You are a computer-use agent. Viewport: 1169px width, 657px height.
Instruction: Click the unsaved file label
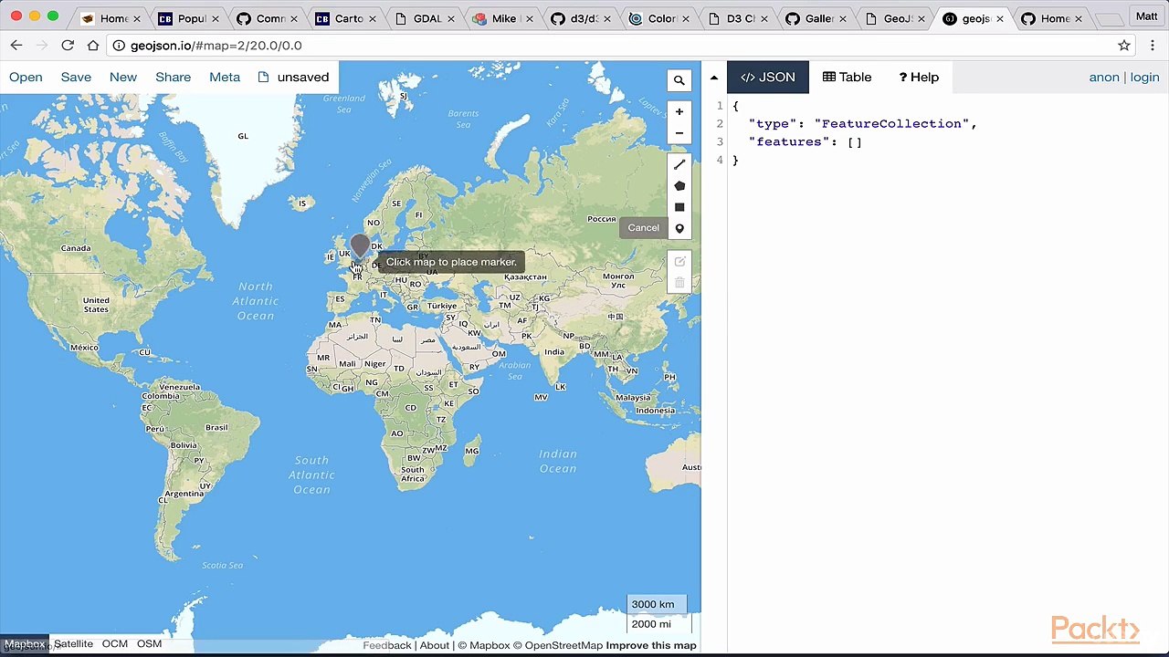click(x=293, y=78)
